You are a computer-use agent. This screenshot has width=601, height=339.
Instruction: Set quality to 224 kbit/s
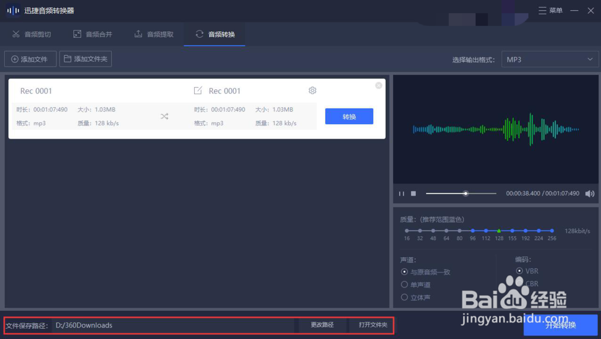tap(538, 231)
